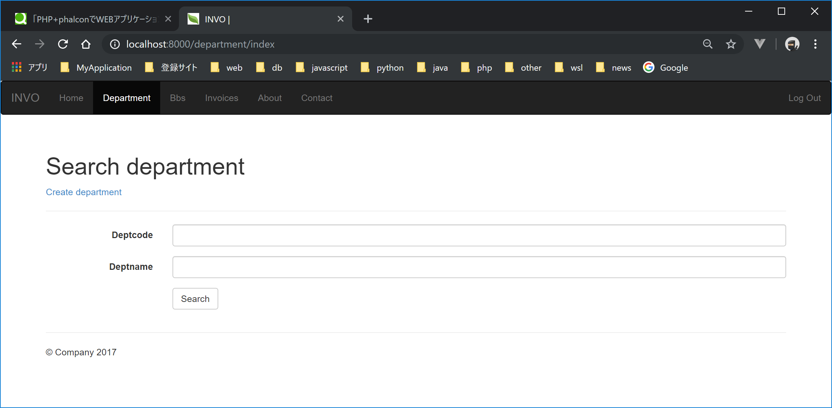Open a new browser tab
832x408 pixels.
tap(368, 19)
